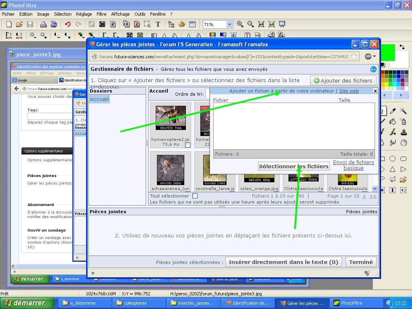412x309 pixels.
Task: Zoom in with the magnifier plus icon
Action: pyautogui.click(x=240, y=25)
